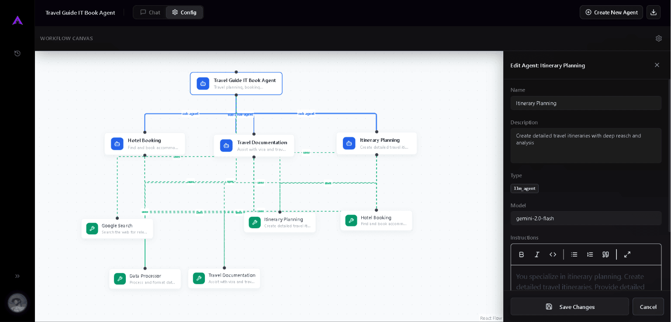This screenshot has width=671, height=322.
Task: Insert block quote in Instructions editor
Action: tap(606, 254)
